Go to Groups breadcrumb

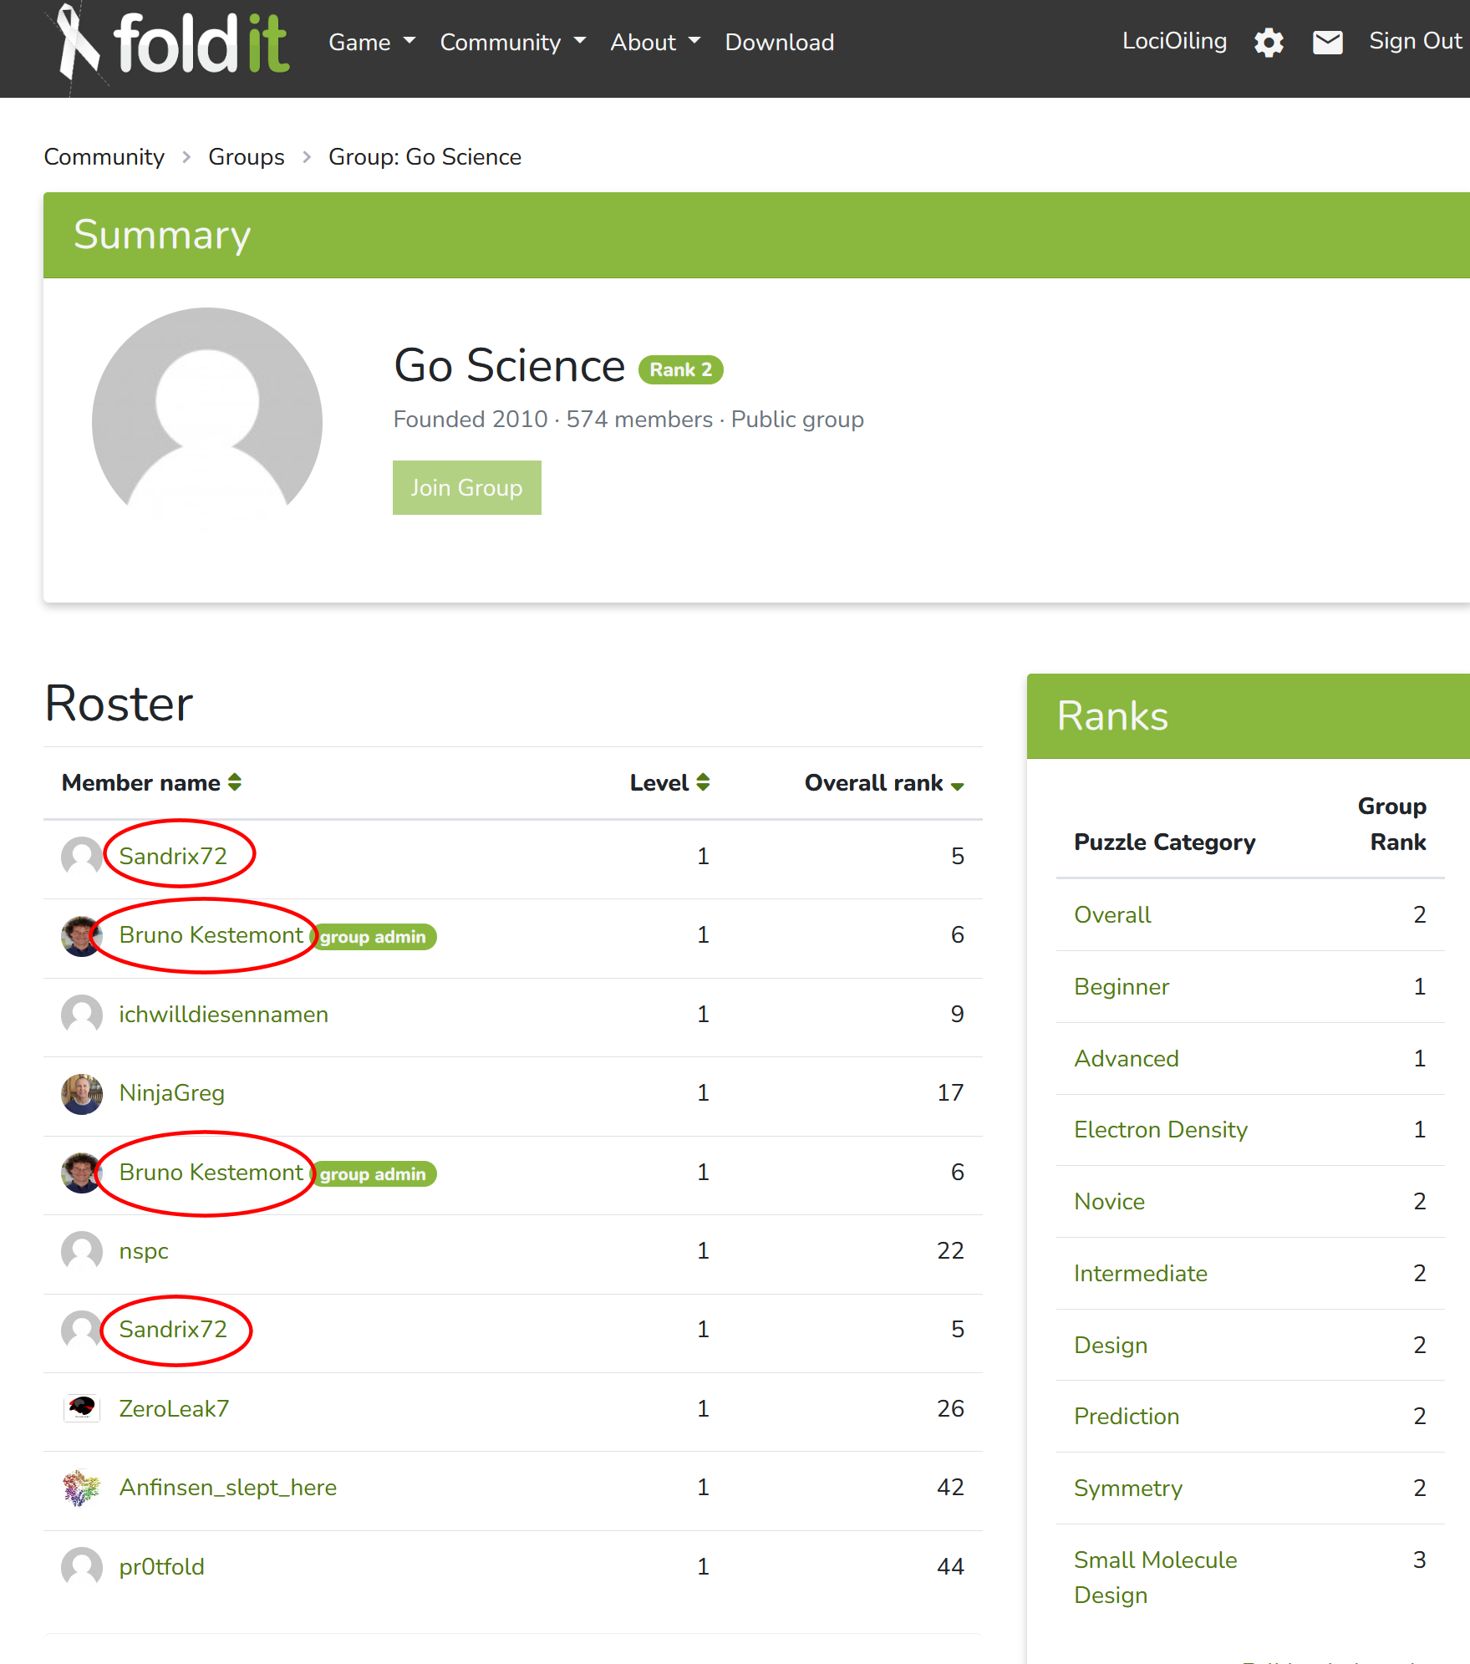click(247, 157)
